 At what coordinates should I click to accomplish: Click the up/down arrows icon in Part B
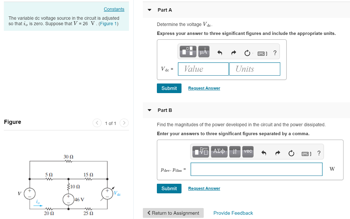click(235, 152)
